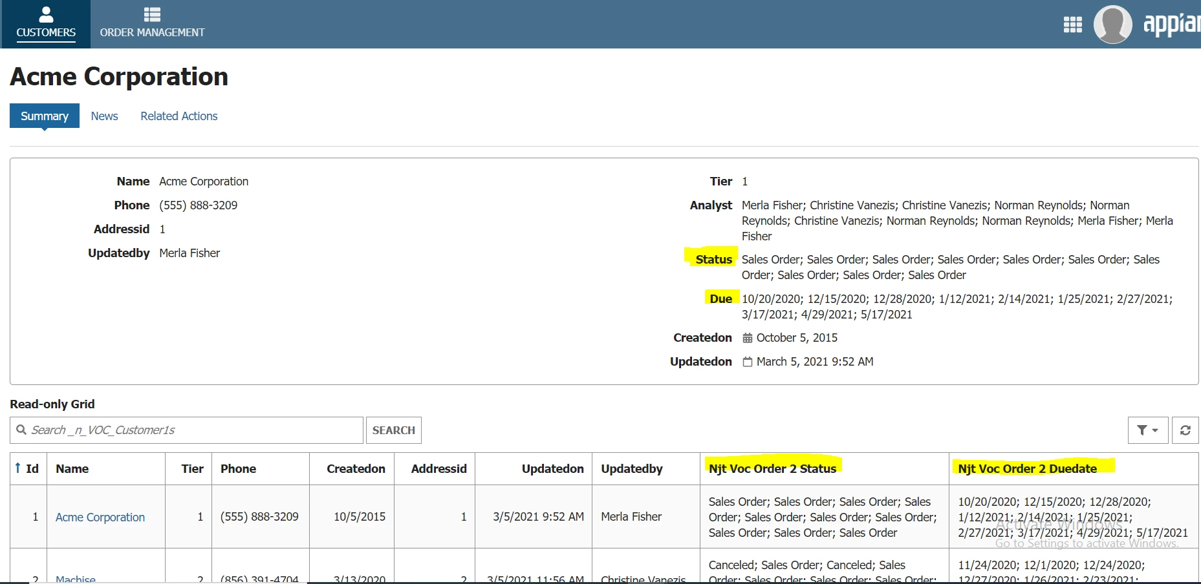Open the Customers site page

(46, 24)
